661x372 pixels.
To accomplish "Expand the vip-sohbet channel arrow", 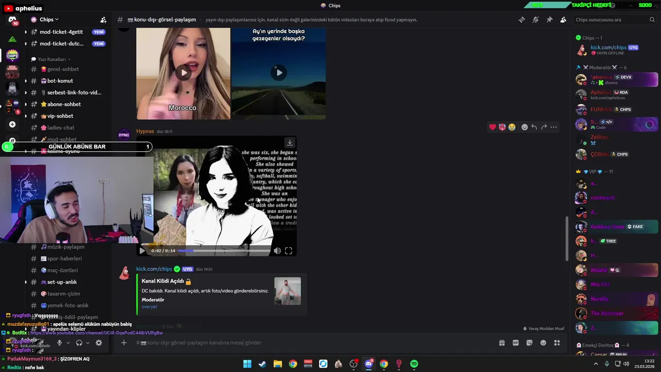I will [26, 116].
